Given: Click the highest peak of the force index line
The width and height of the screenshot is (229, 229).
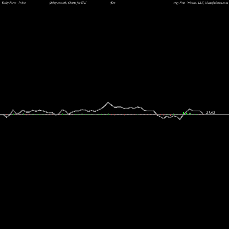Looking at the screenshot, I should pos(108,102).
